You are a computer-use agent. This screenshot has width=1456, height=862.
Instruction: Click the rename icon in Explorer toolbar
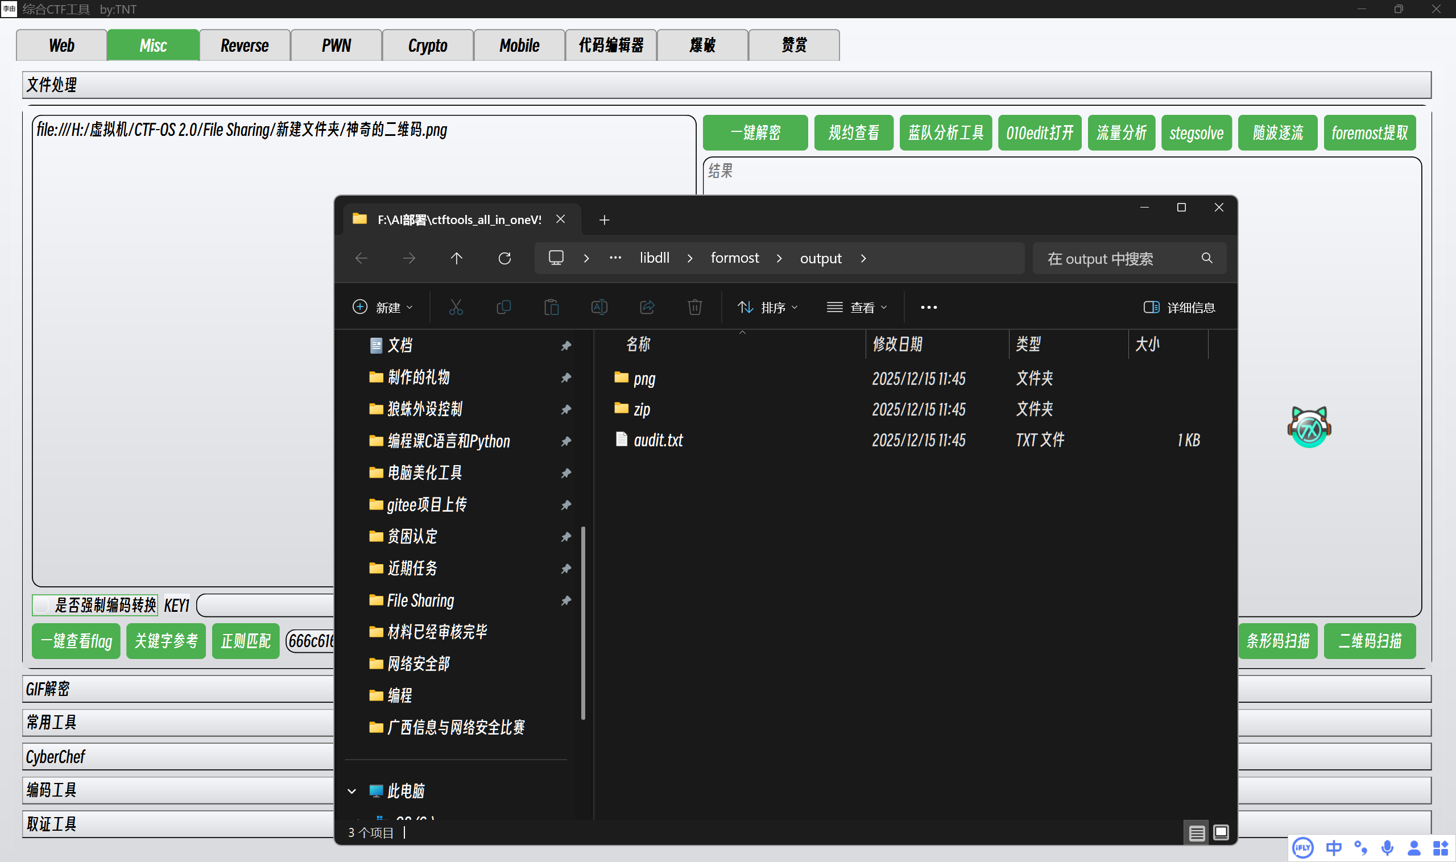(599, 306)
